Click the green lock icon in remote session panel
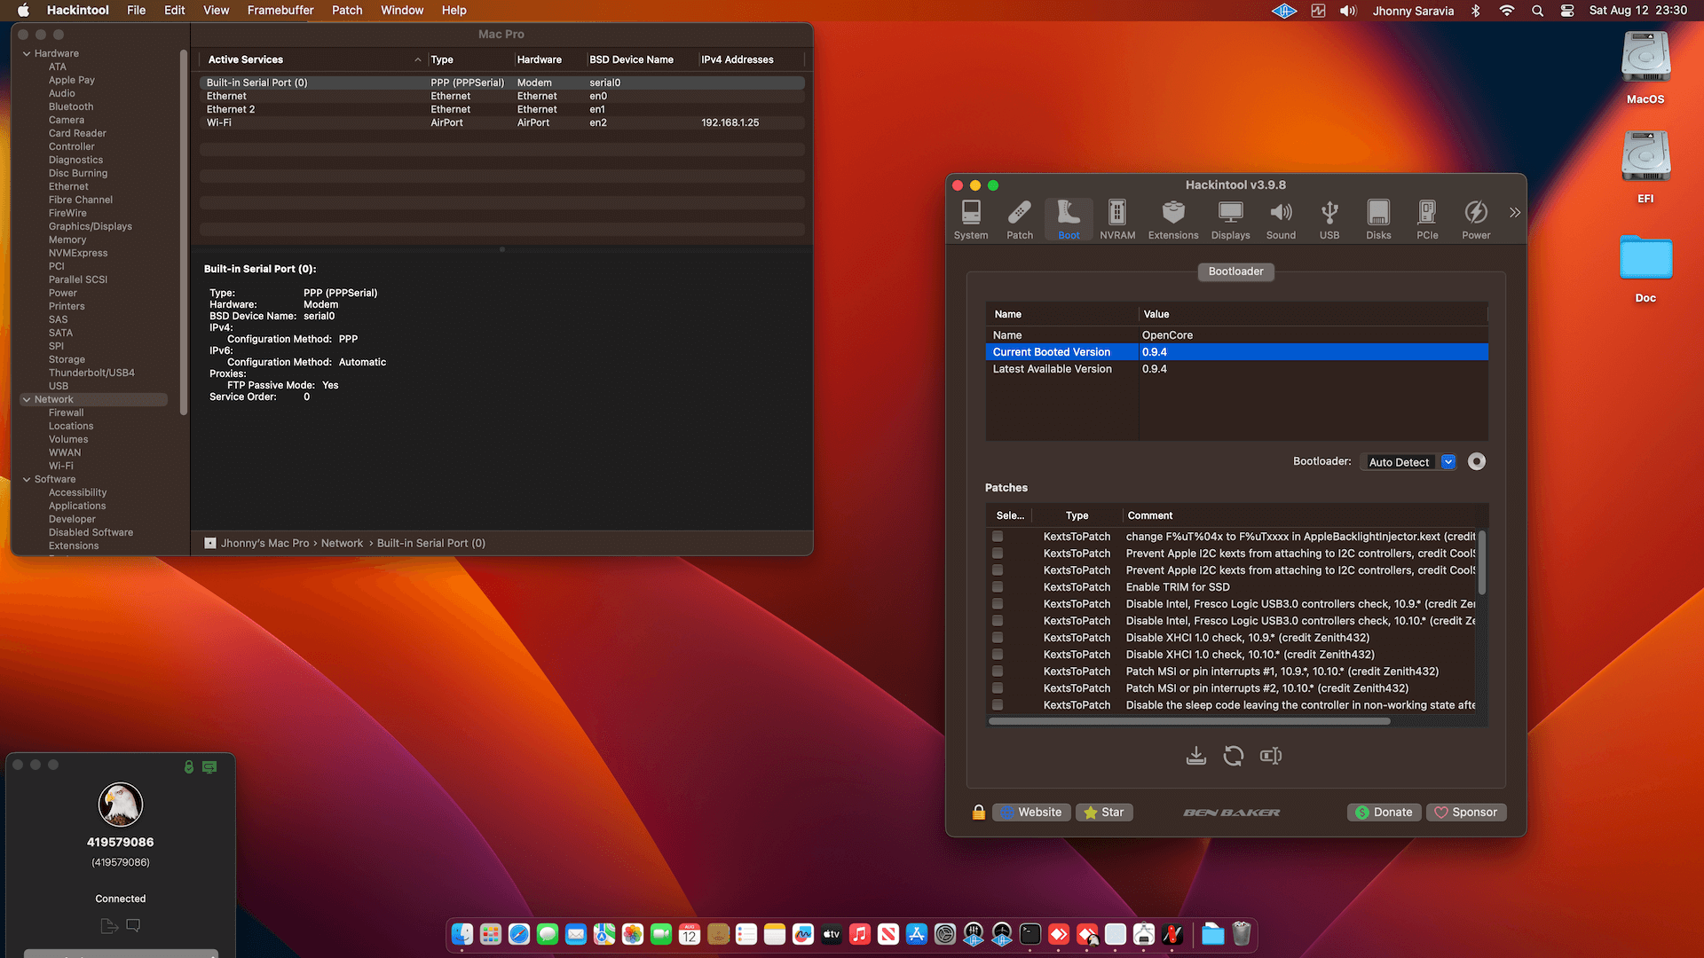The image size is (1704, 958). (x=189, y=767)
